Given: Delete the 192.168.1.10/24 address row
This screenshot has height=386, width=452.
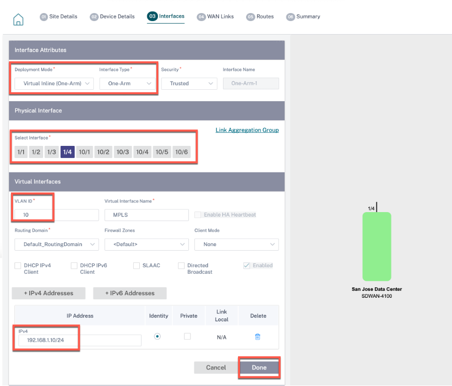Looking at the screenshot, I should tap(258, 336).
